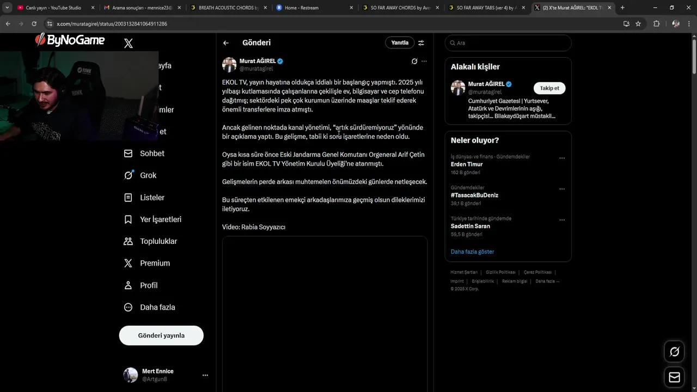Click the Gönderi yayınla button
This screenshot has height=392, width=697.
click(161, 335)
